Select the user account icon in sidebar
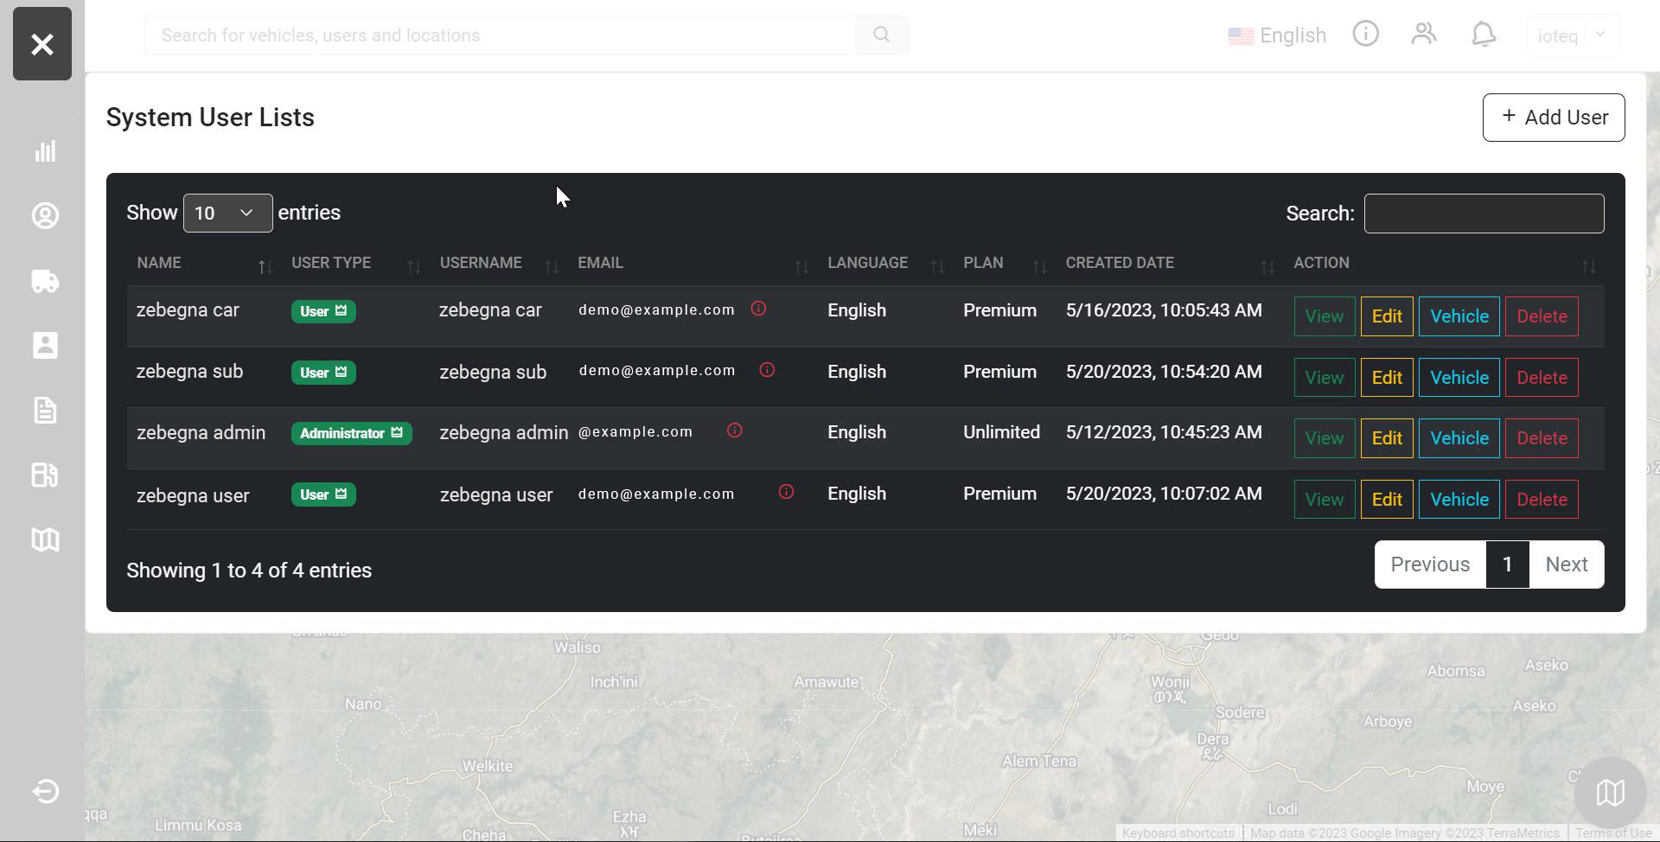This screenshot has width=1660, height=842. [x=45, y=216]
